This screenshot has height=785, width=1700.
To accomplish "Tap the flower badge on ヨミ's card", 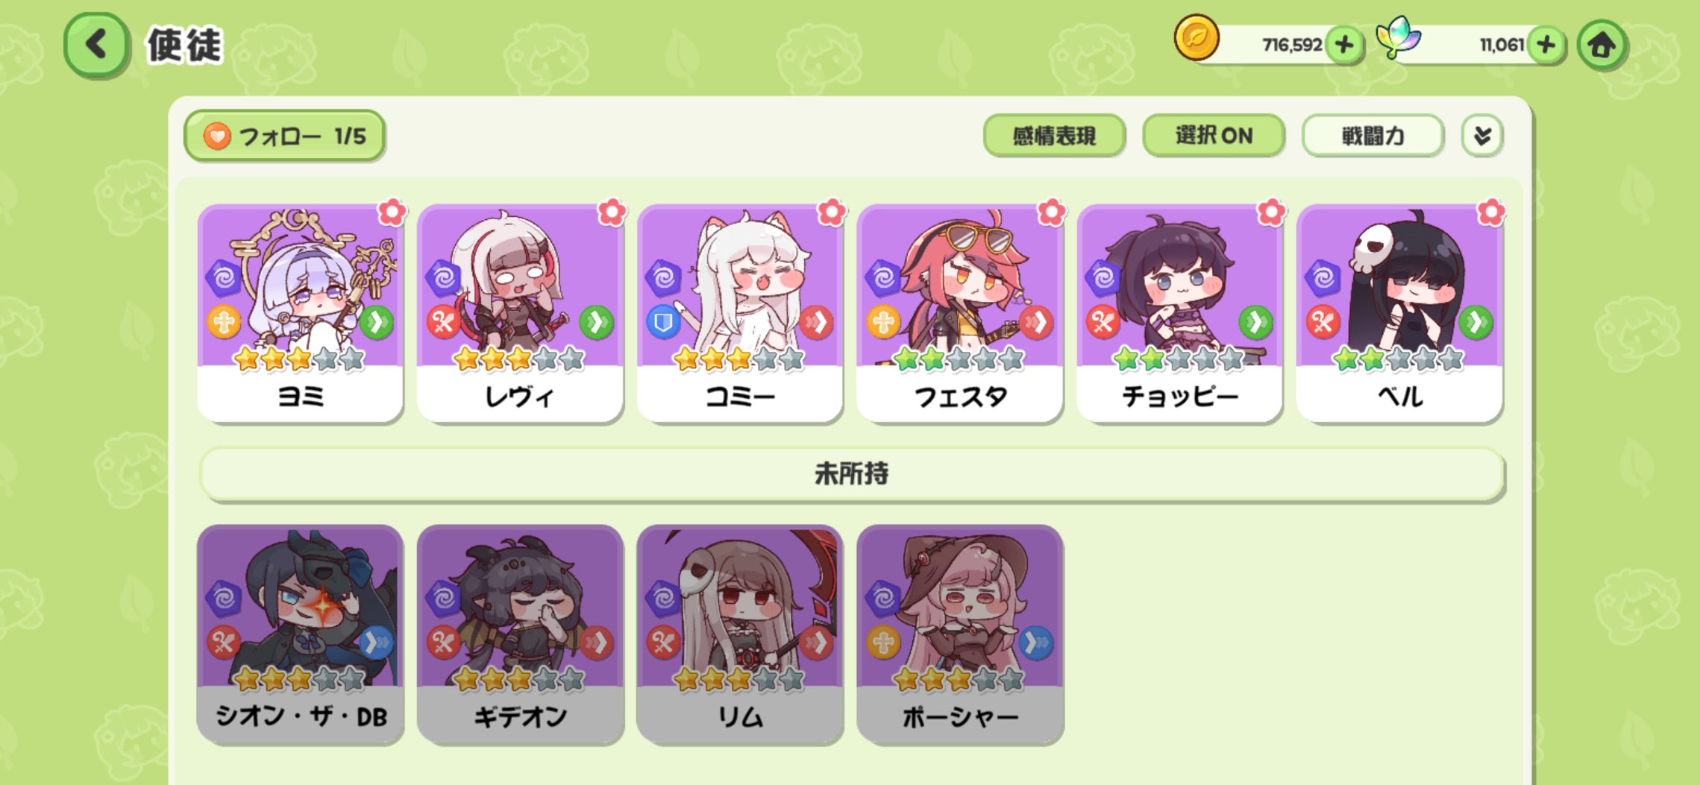I will (x=392, y=212).
